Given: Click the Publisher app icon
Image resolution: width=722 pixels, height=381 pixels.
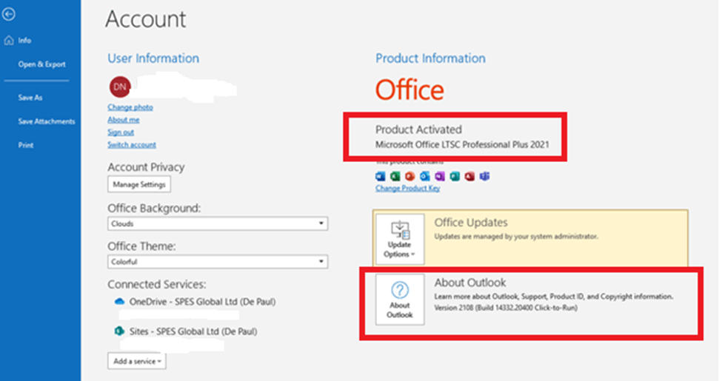Looking at the screenshot, I should (x=455, y=176).
